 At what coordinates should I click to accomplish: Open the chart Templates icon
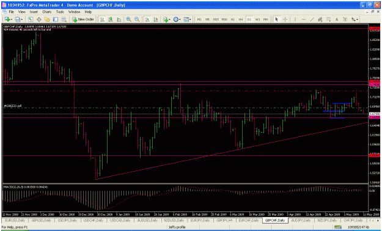tap(186, 20)
